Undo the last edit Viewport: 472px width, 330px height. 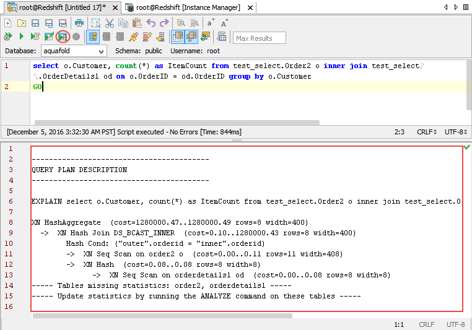pos(151,23)
